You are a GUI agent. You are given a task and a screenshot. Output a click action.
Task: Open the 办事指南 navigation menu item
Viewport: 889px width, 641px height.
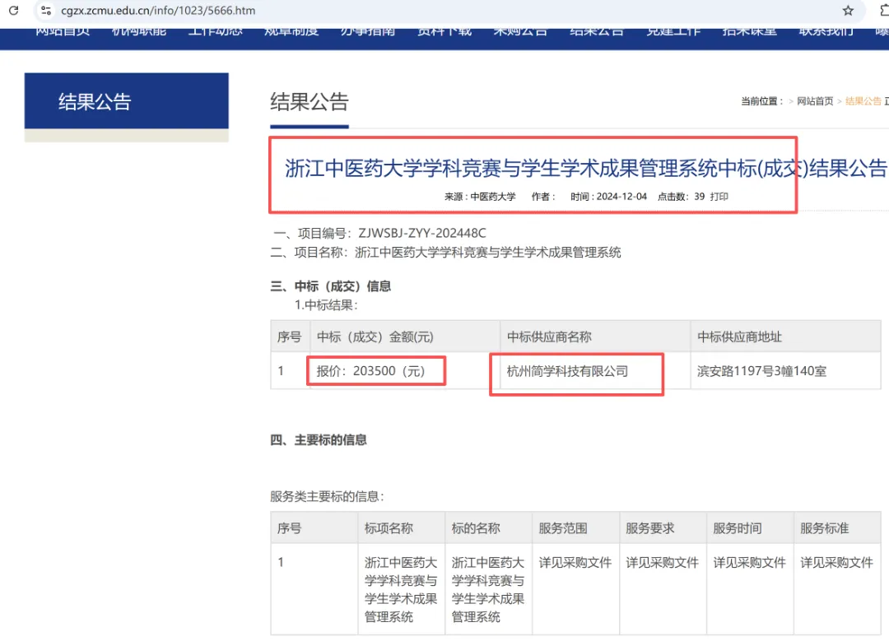pos(368,32)
